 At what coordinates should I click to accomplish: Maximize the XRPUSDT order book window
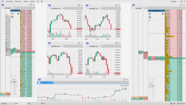tap(31, 5)
